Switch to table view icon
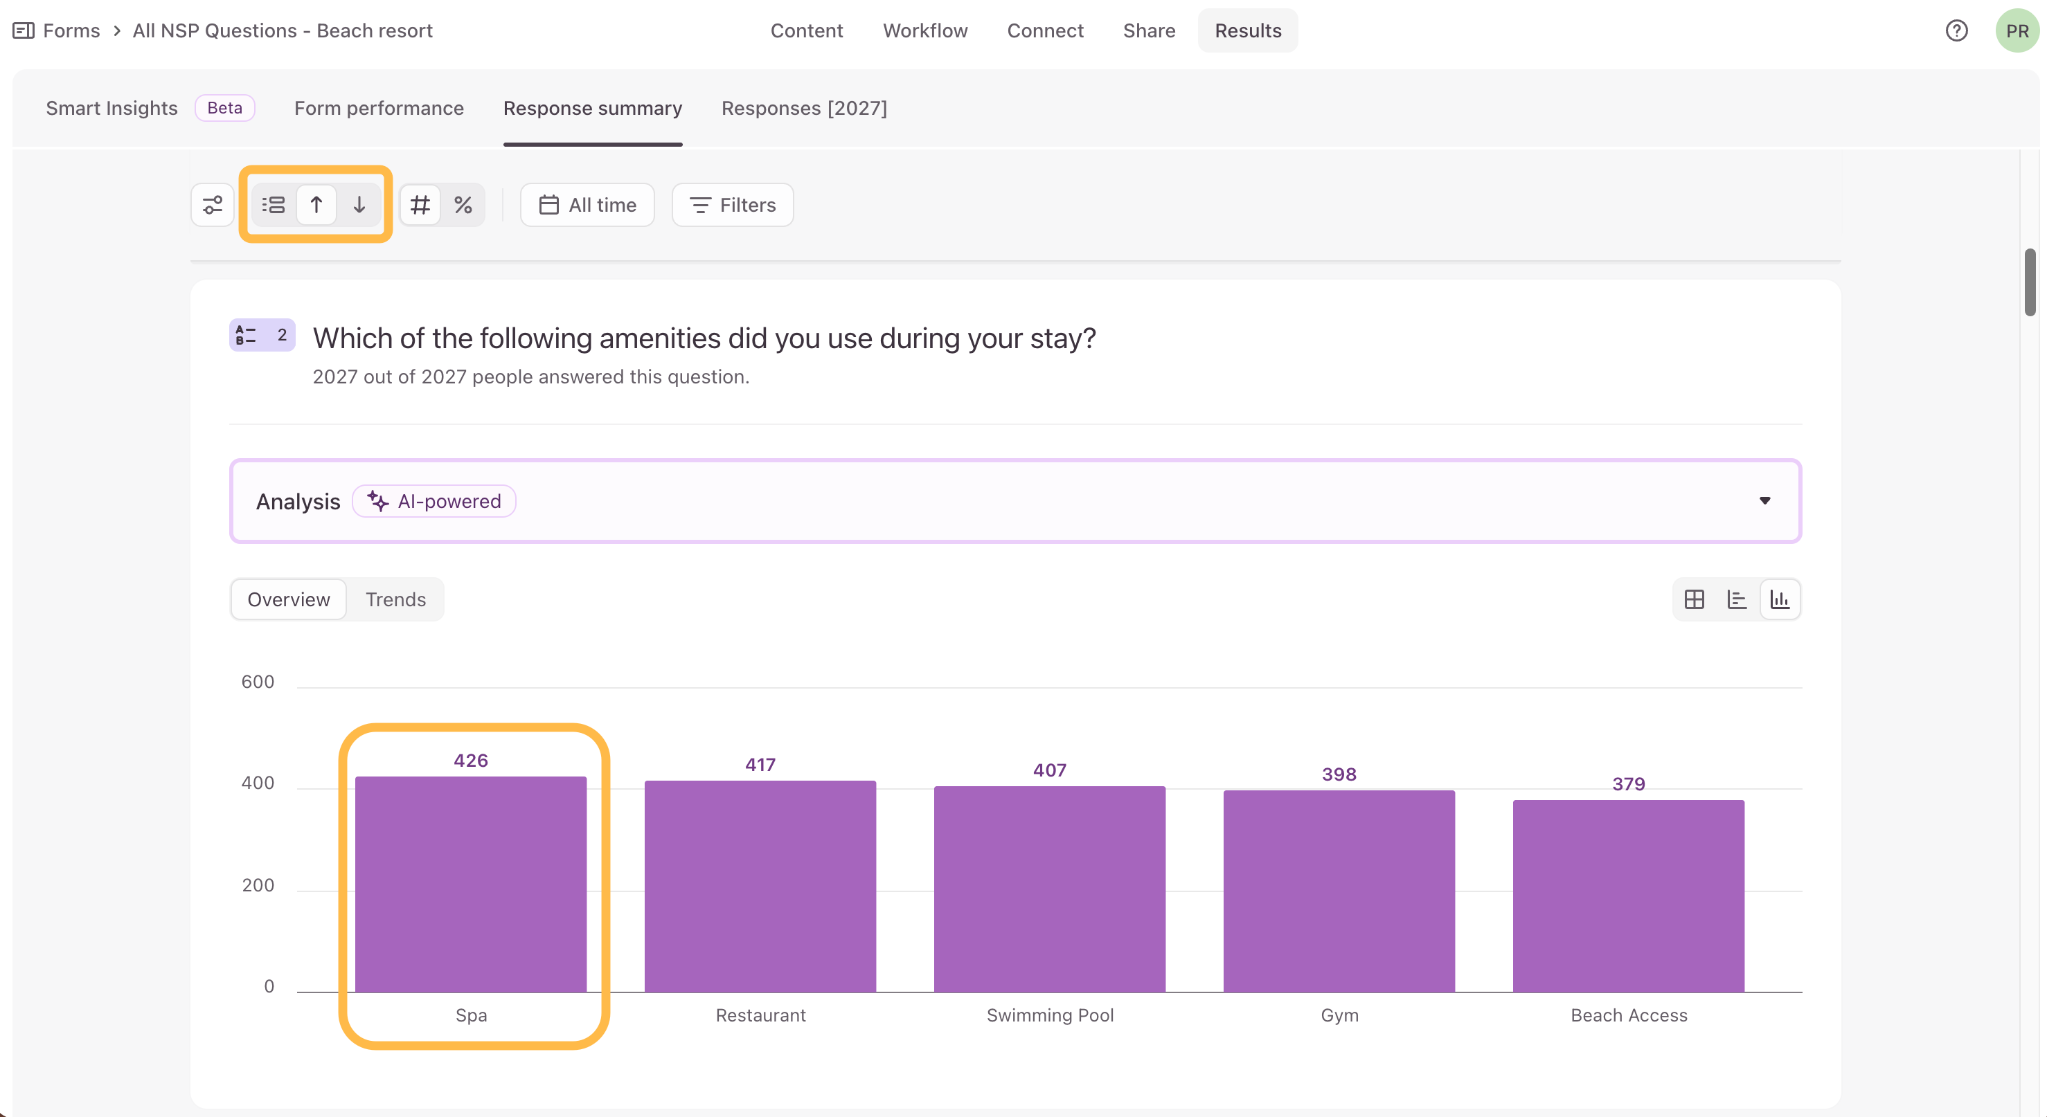Screen dimensions: 2047x1117 (x=1695, y=599)
